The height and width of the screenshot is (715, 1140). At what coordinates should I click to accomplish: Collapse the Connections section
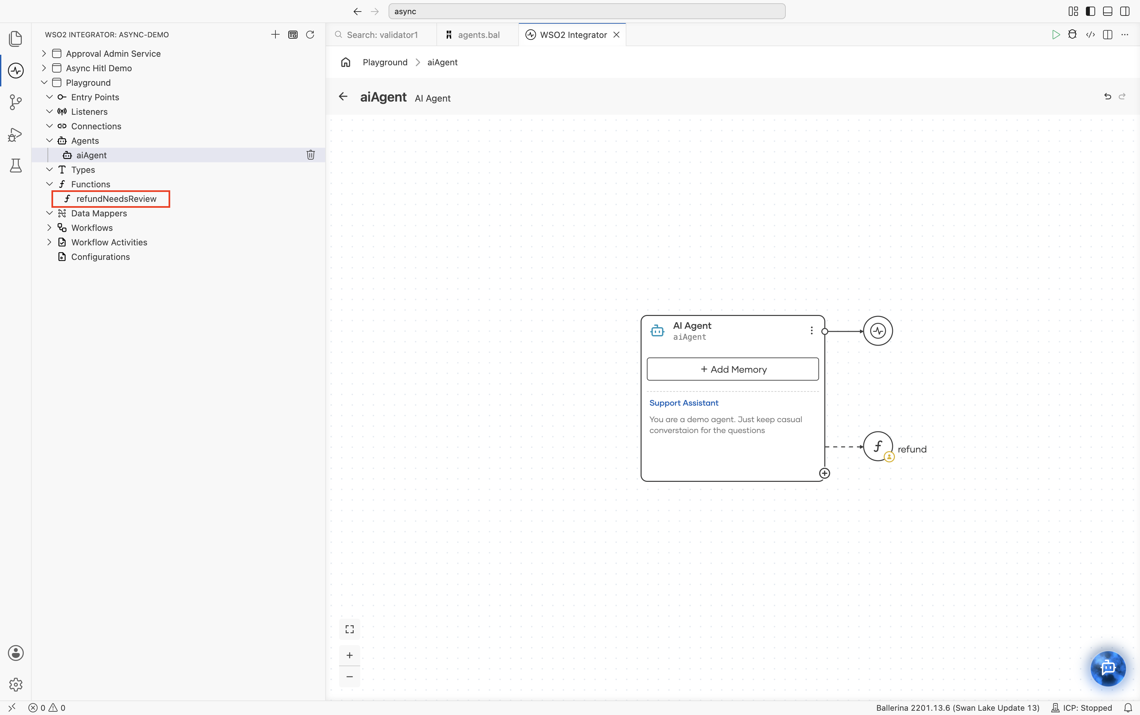49,126
